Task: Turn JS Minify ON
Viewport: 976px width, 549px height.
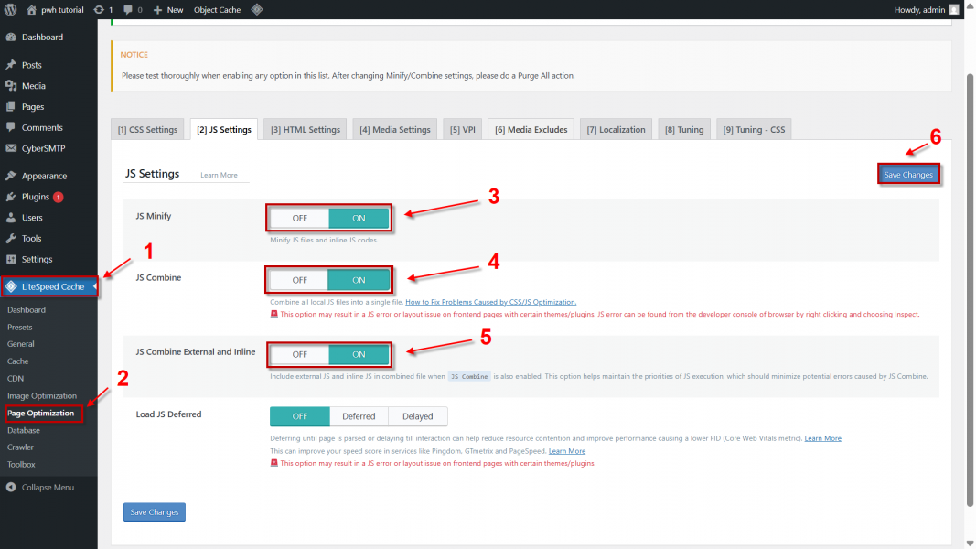Action: pos(359,218)
